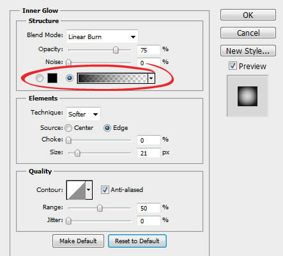The image size is (283, 256).
Task: Open the Blend Mode dropdown
Action: (x=102, y=36)
